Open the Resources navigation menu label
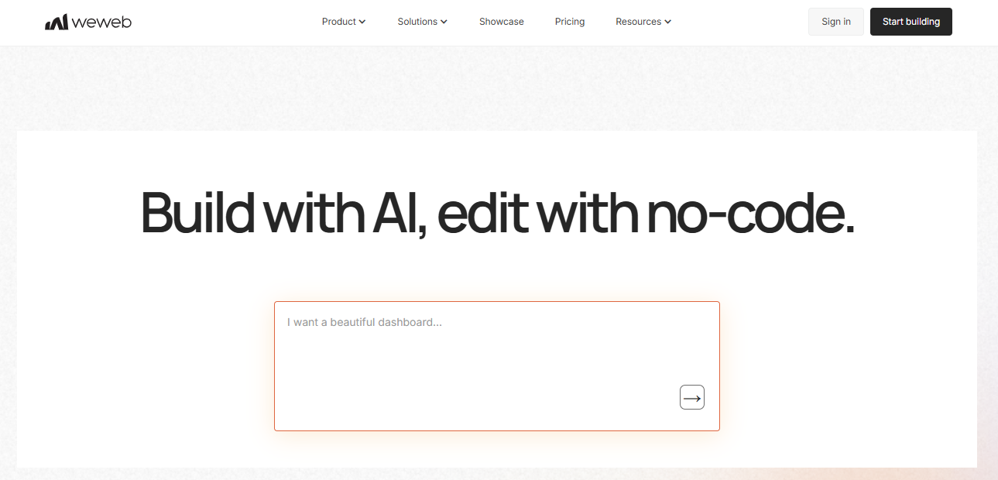This screenshot has width=998, height=480. point(639,22)
